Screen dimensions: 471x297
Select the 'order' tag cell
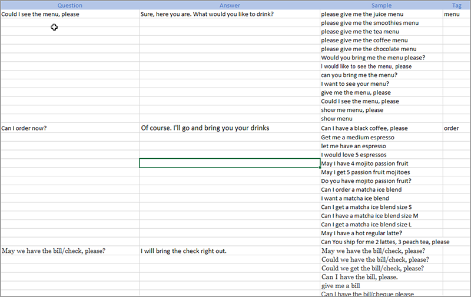tap(457, 128)
